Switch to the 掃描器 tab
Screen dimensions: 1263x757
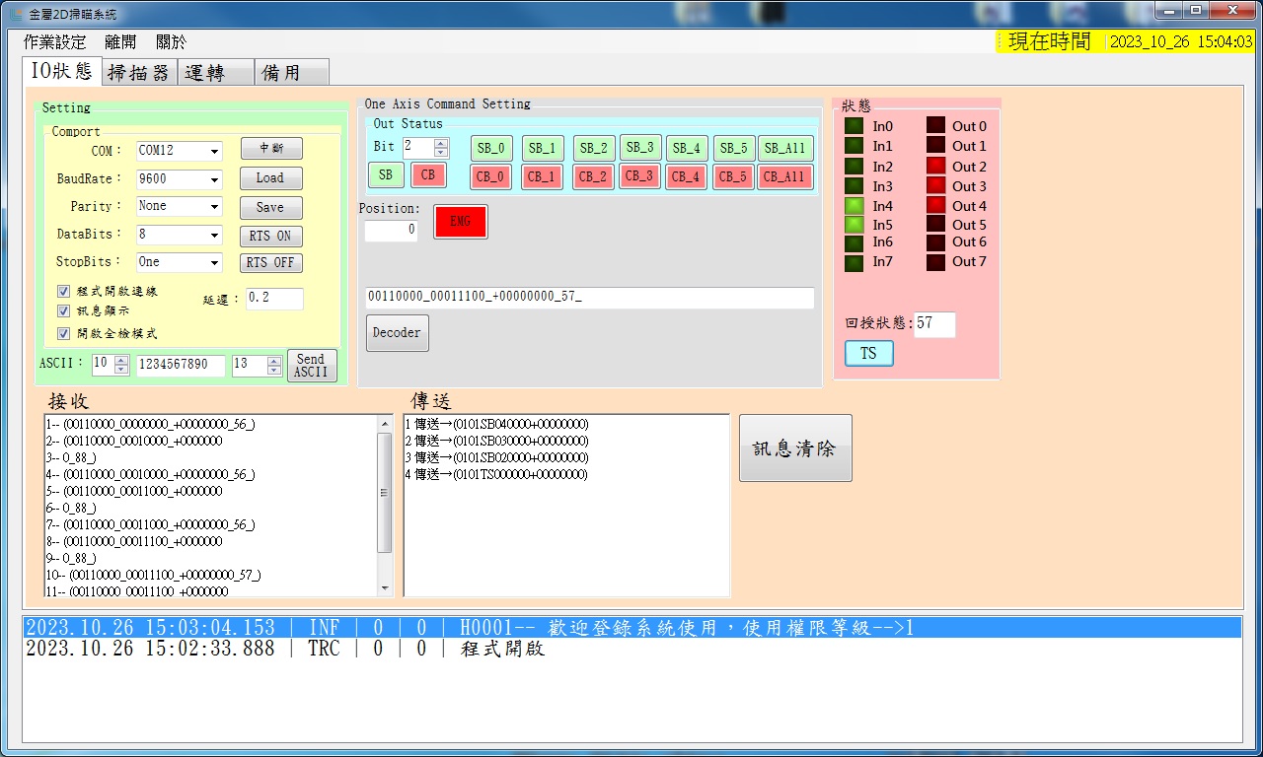138,73
